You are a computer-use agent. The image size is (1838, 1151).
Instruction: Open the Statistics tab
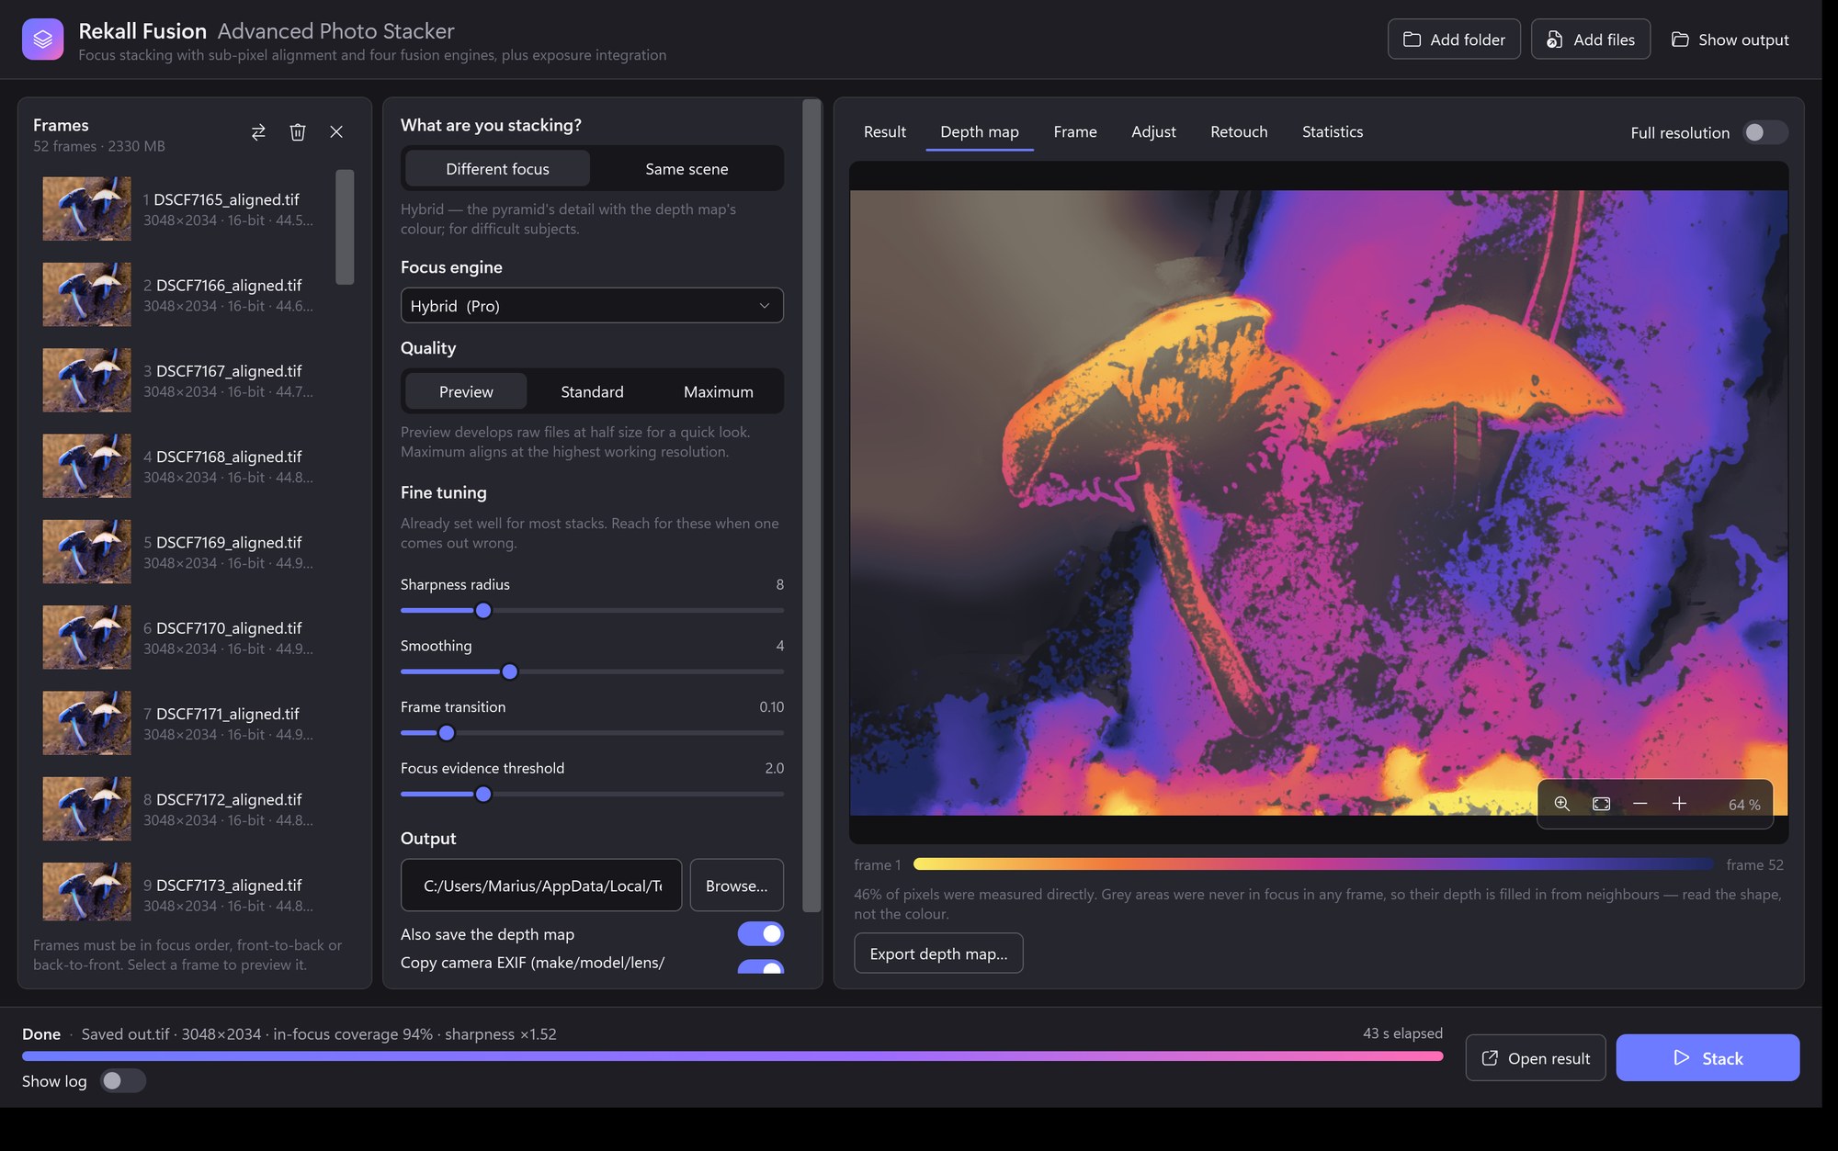pyautogui.click(x=1333, y=132)
